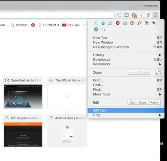Viewport: 167px width, 161px height.
Task: Click the Copy button in Edit row
Action: (x=143, y=102)
